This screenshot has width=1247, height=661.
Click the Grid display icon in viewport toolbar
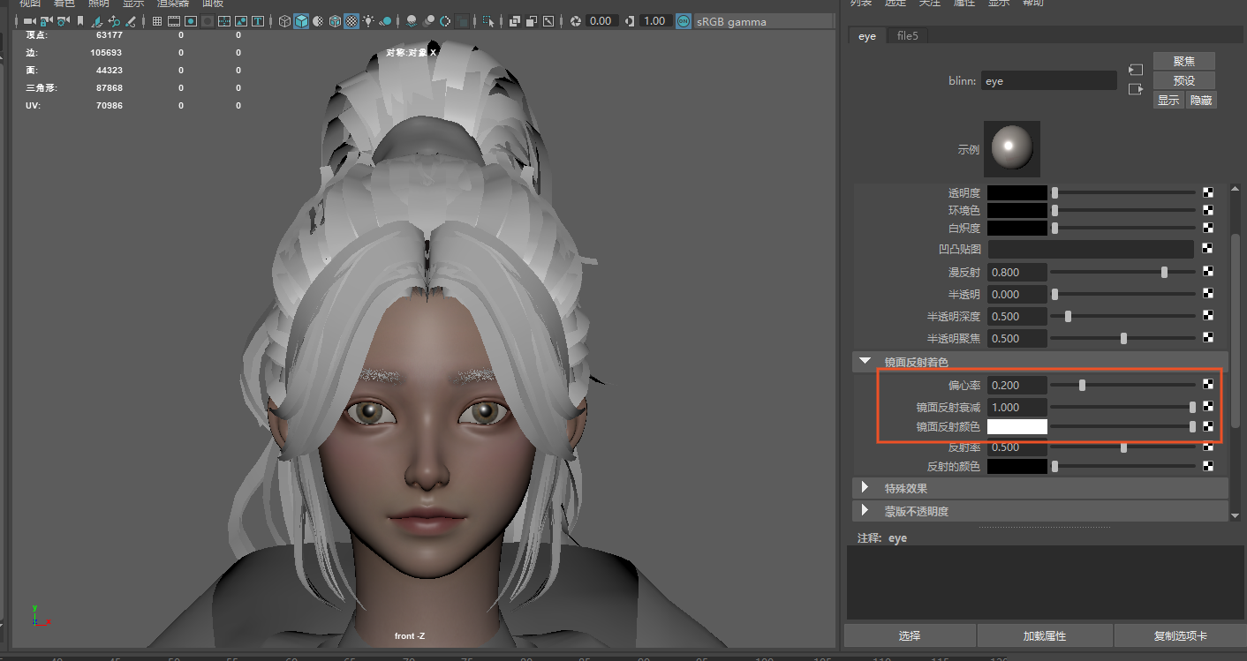pos(157,21)
